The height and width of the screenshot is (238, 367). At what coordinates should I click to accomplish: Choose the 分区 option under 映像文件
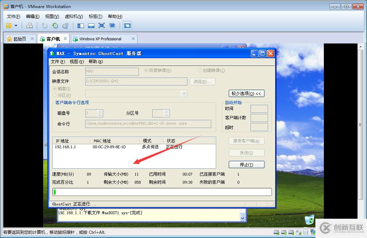click(x=54, y=95)
